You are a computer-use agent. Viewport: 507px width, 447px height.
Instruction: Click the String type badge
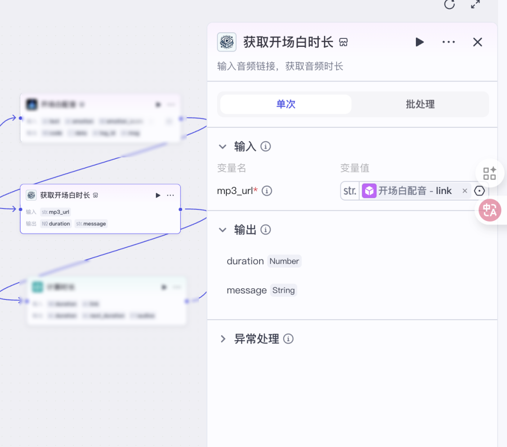click(x=283, y=290)
